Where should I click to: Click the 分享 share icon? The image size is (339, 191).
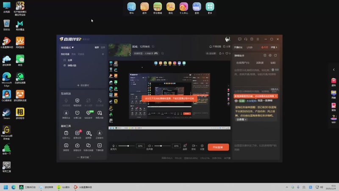click(x=224, y=47)
